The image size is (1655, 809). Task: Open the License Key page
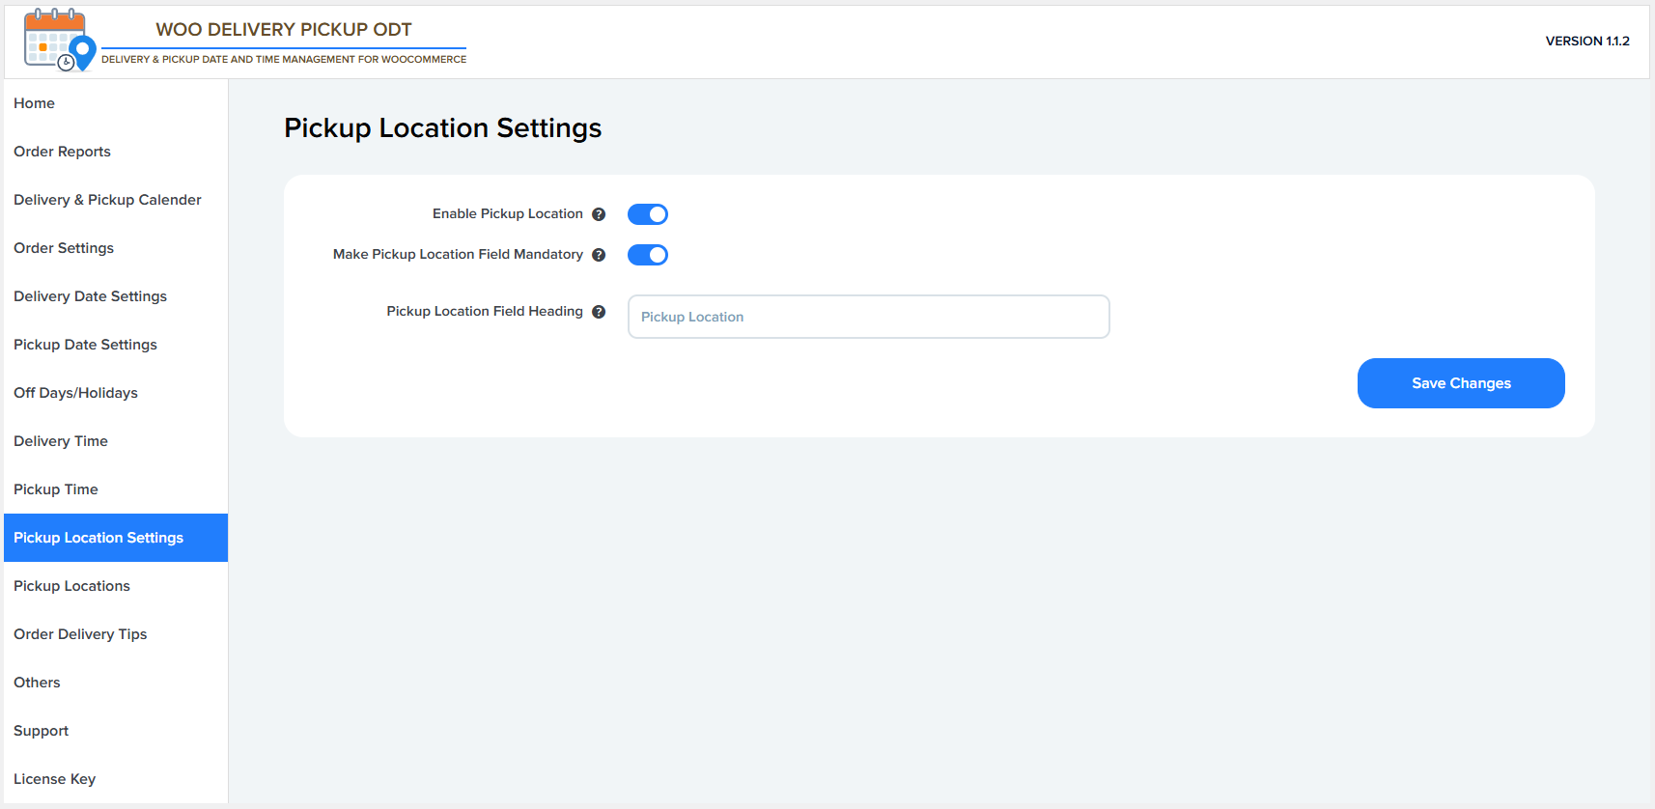point(55,779)
